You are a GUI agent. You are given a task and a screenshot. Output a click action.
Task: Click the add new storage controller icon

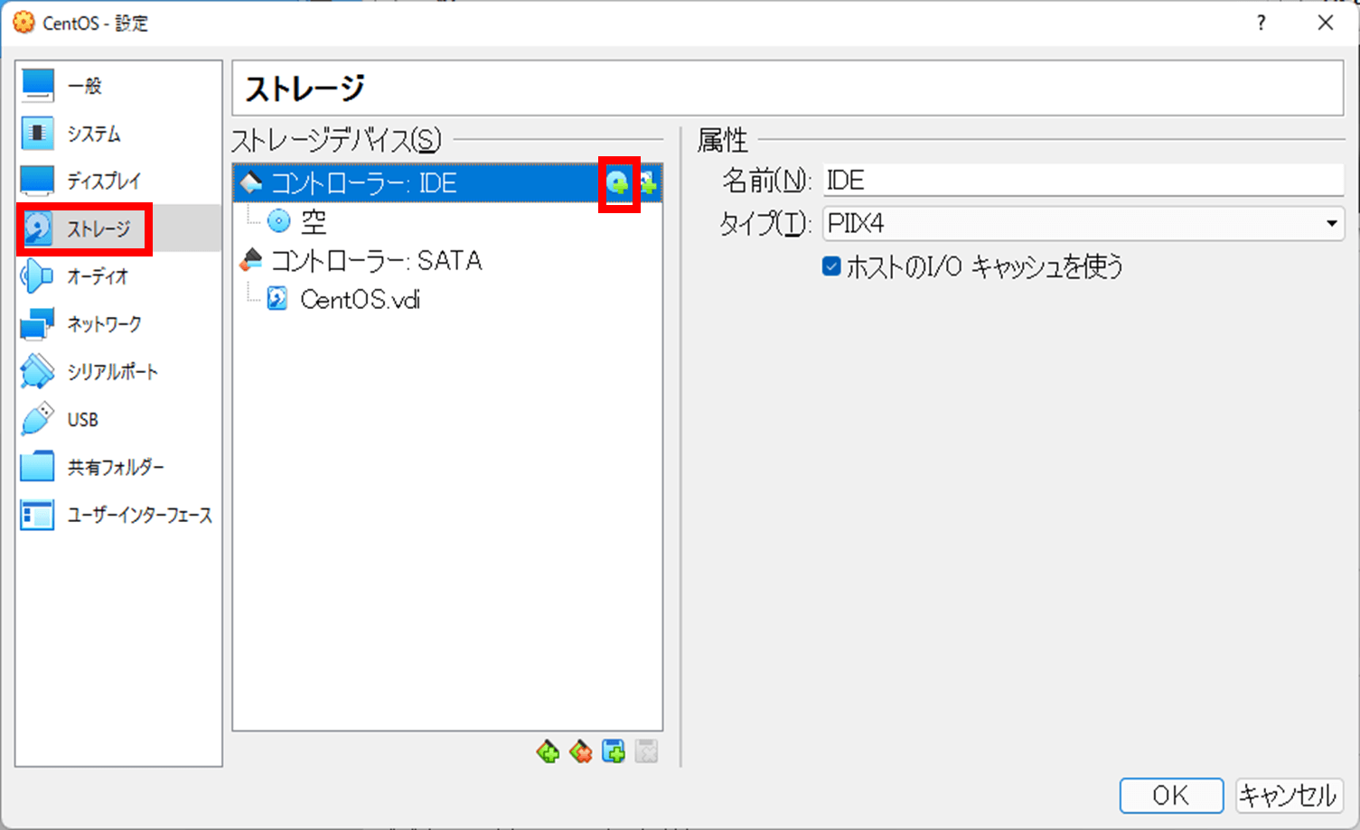coord(548,751)
